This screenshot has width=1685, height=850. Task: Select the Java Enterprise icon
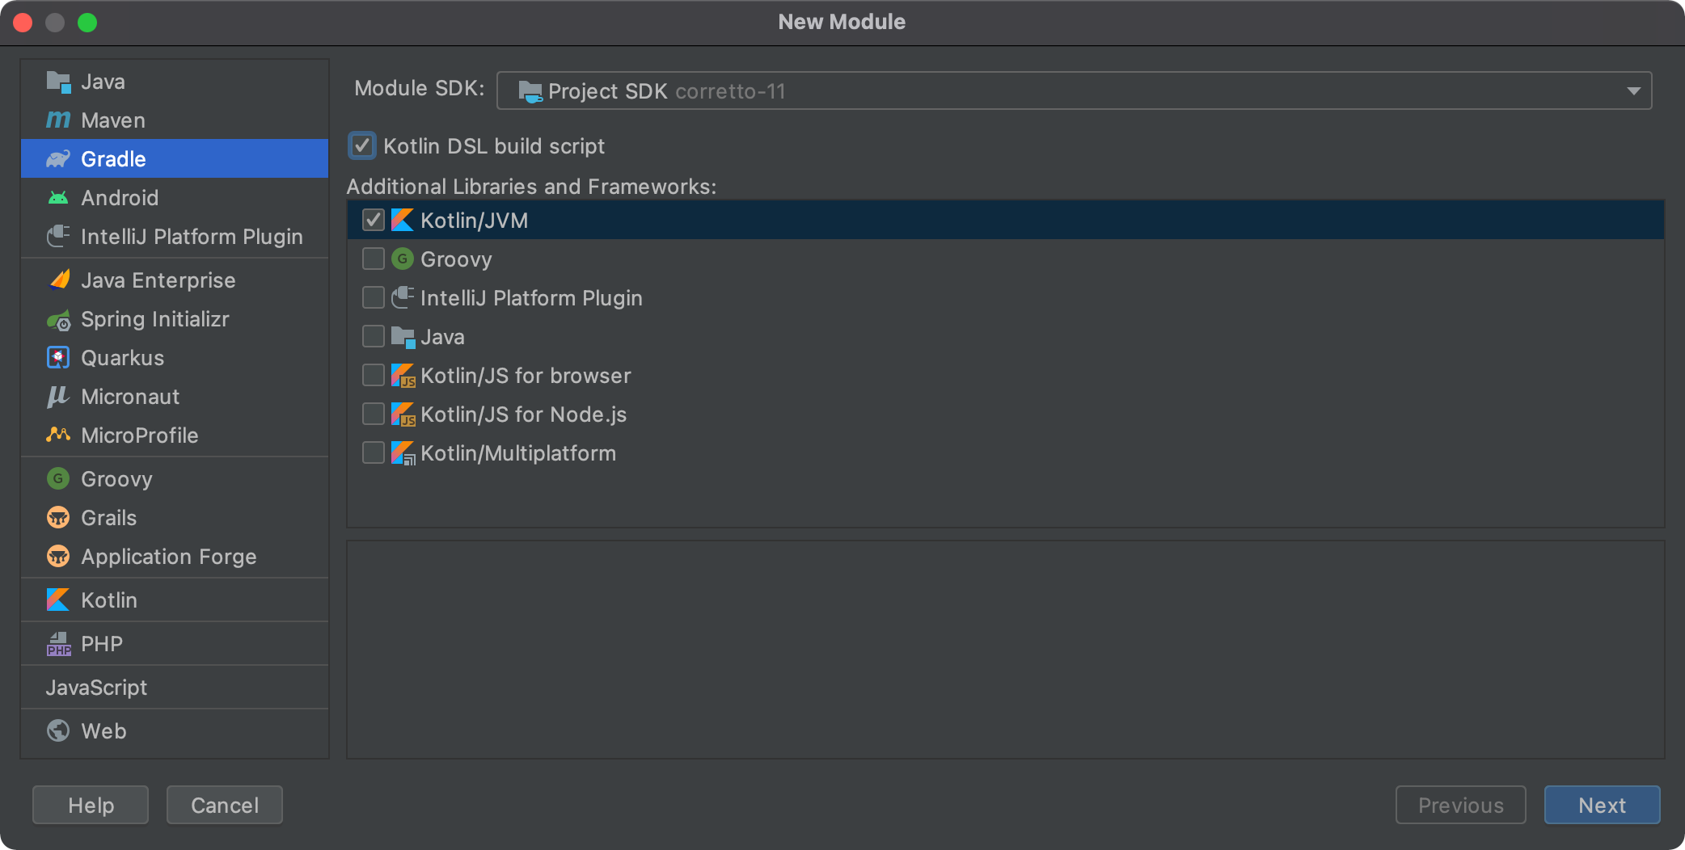click(x=58, y=280)
